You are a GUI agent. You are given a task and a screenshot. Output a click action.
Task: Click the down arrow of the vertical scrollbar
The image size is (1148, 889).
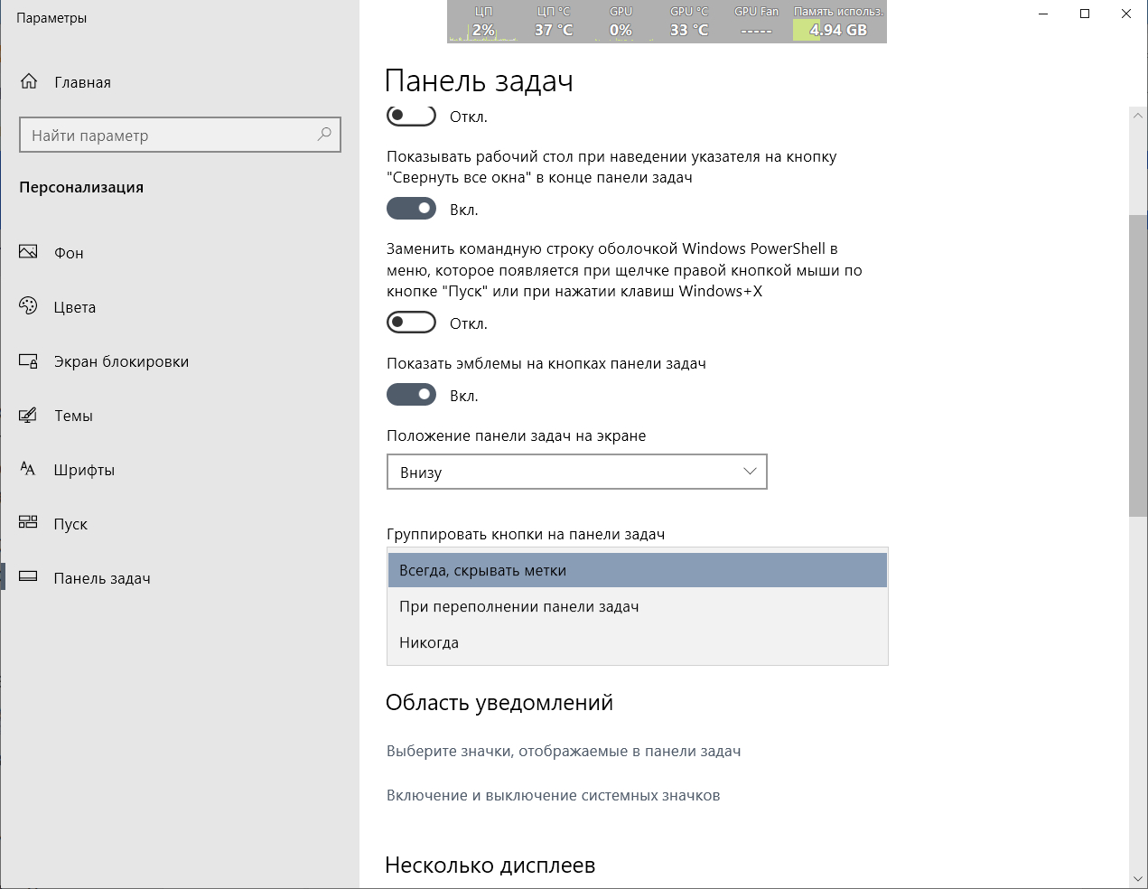coord(1137,878)
